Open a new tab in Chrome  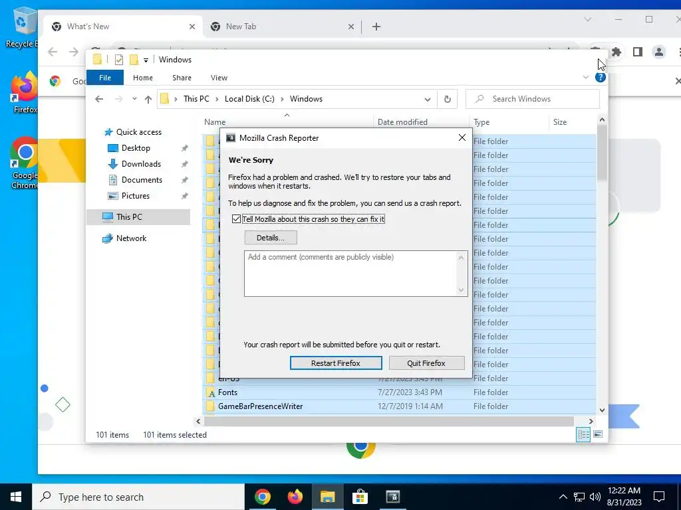(376, 27)
